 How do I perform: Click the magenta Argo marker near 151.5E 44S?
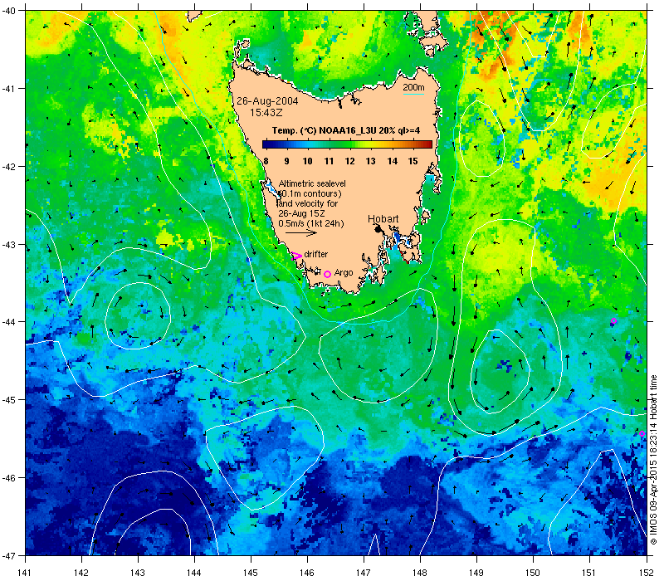613,321
